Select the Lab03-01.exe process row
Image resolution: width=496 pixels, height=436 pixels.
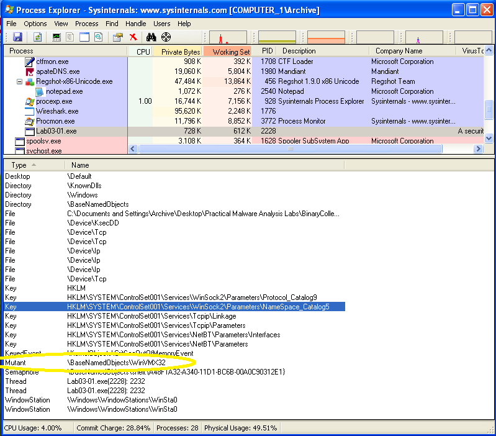click(56, 131)
